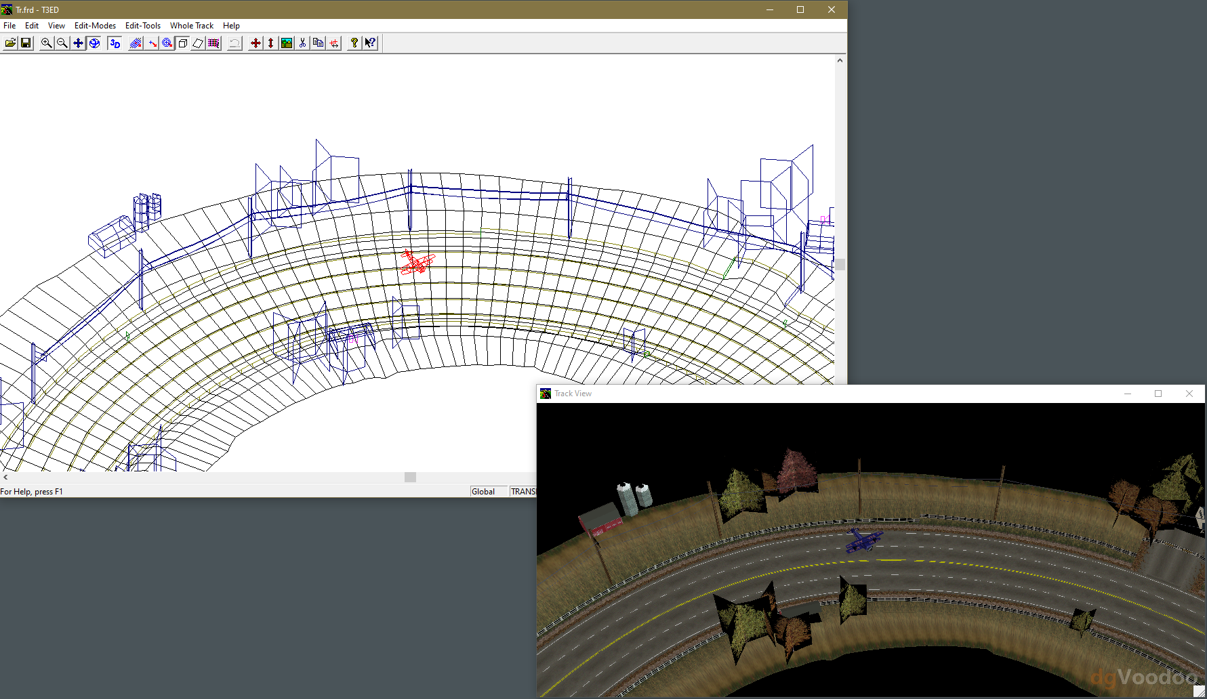Open the Whole Track menu
Image resolution: width=1207 pixels, height=699 pixels.
coord(192,26)
